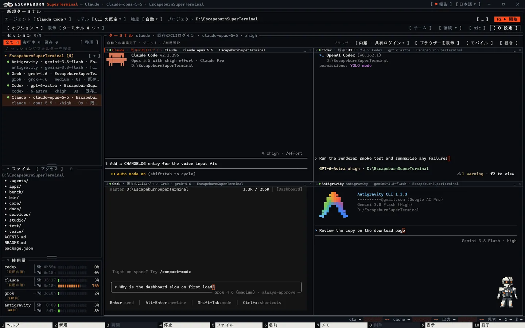Open the 内蔵 · 共有ログイン browser dropdown
Screen dimensions: 525x328
tap(382, 43)
